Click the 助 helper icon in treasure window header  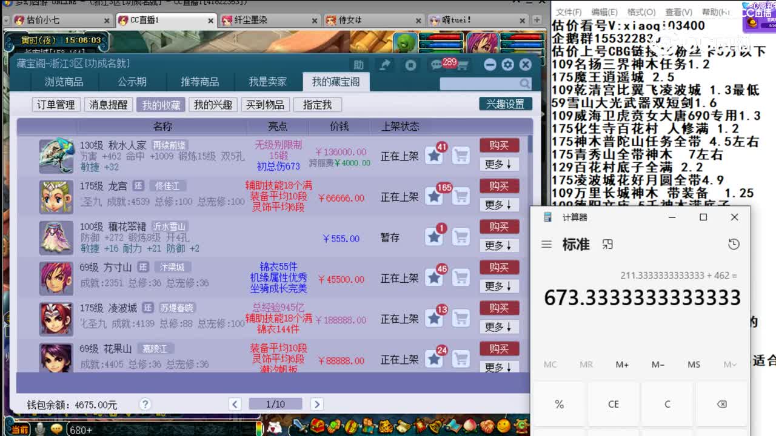click(x=359, y=65)
